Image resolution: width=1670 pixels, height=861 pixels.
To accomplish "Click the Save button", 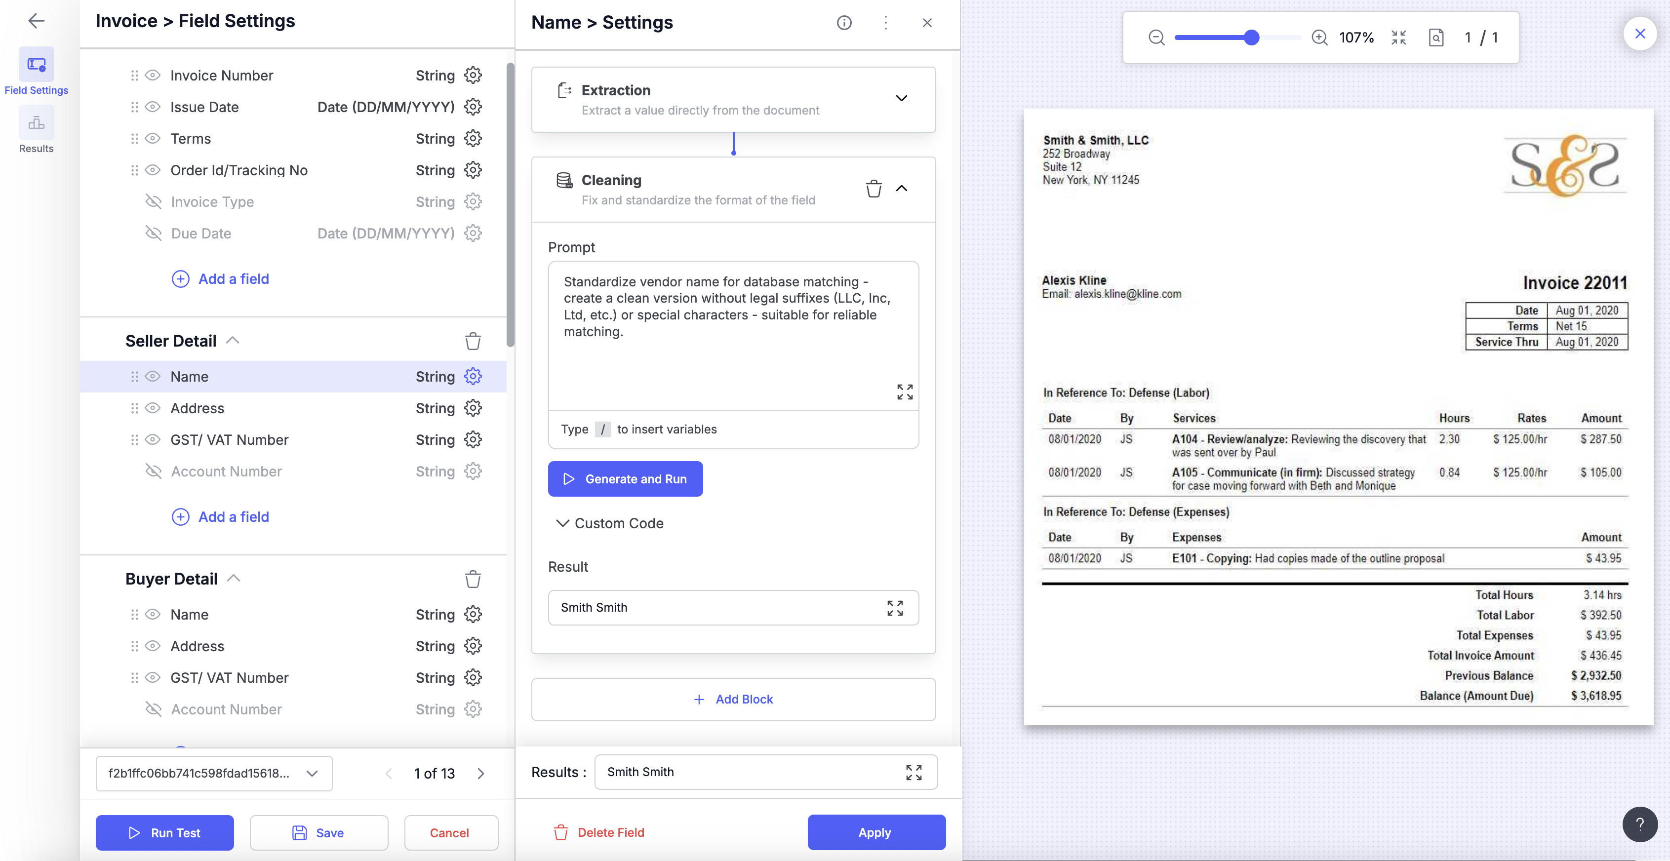I will tap(319, 832).
